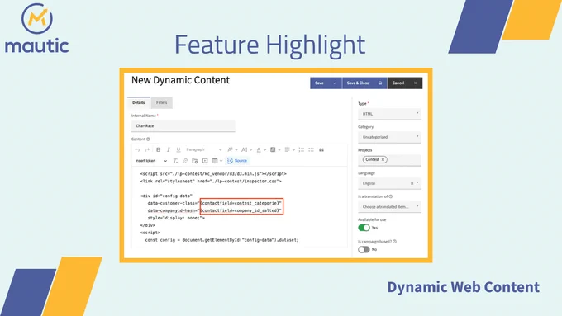Click the Save & Close button

(x=364, y=83)
